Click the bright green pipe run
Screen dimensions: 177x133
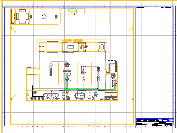tap(89, 90)
